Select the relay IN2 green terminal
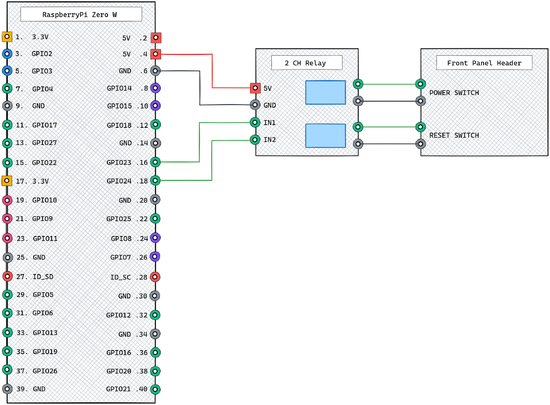This screenshot has height=405, width=550. pos(255,140)
